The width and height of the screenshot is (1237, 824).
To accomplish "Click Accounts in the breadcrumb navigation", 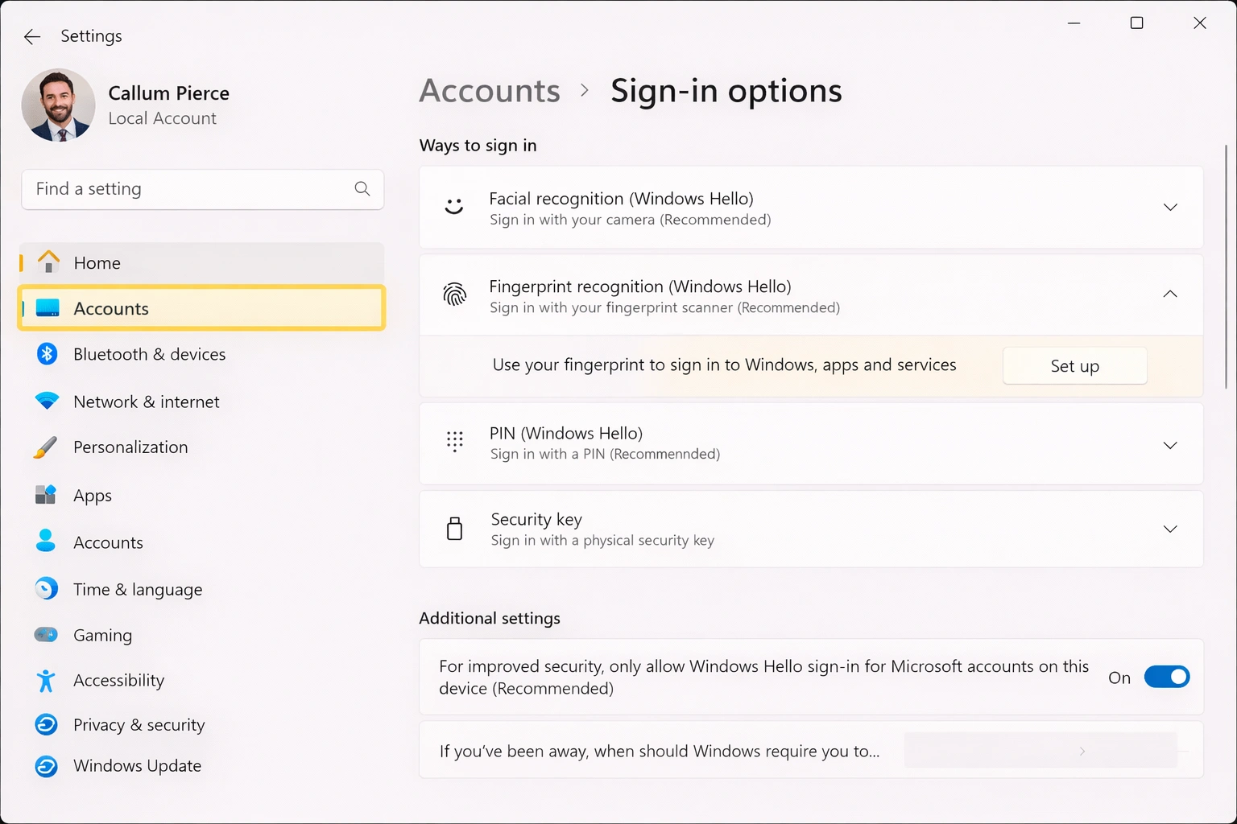I will pos(489,90).
